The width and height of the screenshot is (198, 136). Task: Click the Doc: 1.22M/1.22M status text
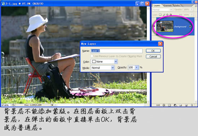click(x=33, y=105)
